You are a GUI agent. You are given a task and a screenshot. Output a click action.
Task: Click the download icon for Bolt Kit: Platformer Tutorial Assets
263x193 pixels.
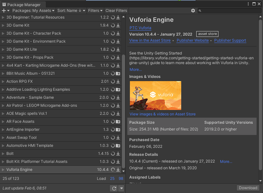coord(118,162)
